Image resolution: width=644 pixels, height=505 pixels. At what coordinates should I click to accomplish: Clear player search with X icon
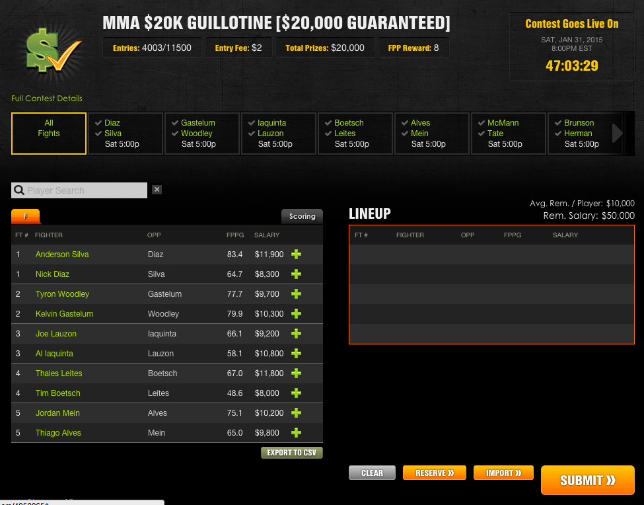pos(157,190)
